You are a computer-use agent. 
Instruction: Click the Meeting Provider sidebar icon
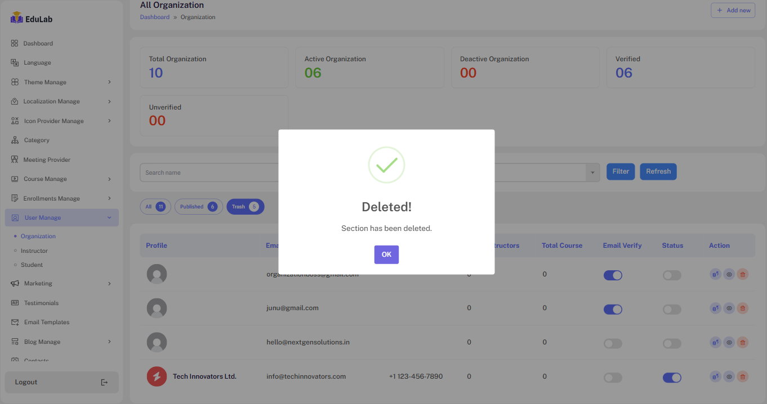pos(15,160)
